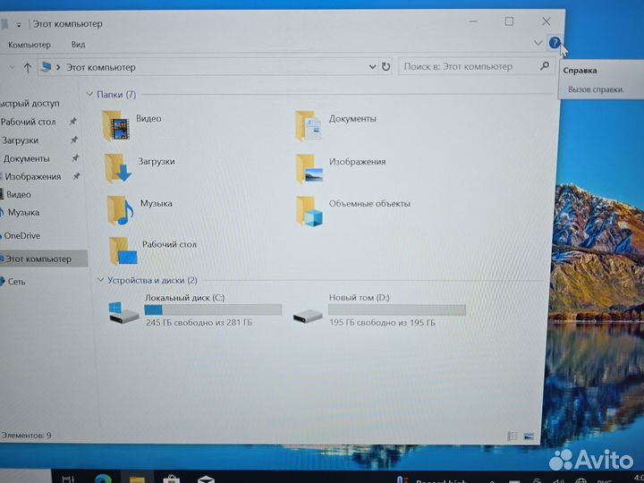Open the address bar history dropdown
Viewport: 644px width, 483px height.
372,66
